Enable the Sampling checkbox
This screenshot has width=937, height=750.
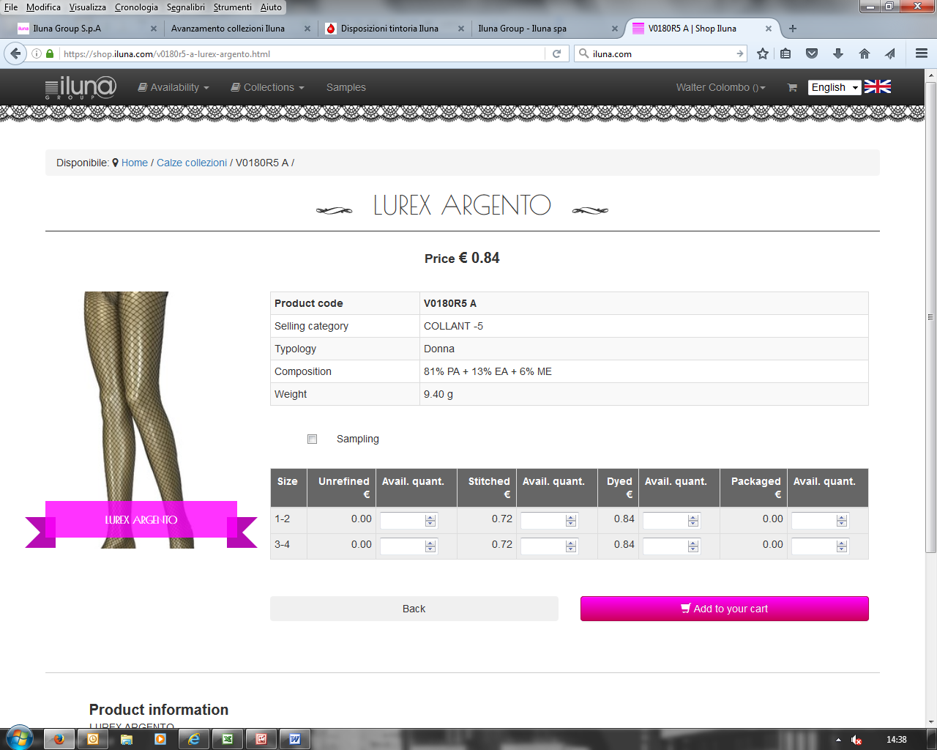coord(313,439)
